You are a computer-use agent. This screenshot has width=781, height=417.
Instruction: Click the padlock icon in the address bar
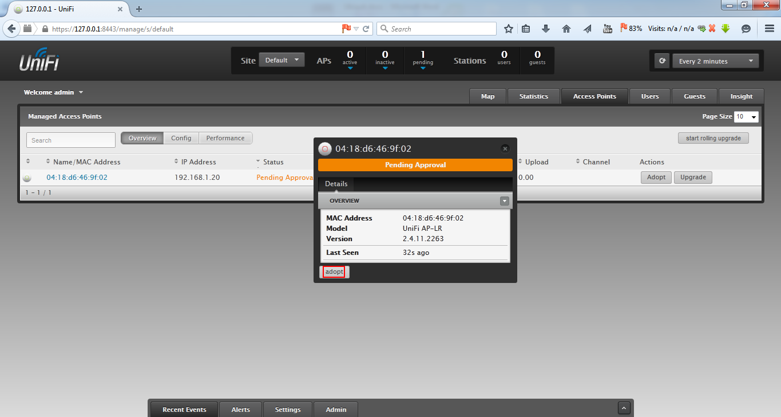click(45, 29)
